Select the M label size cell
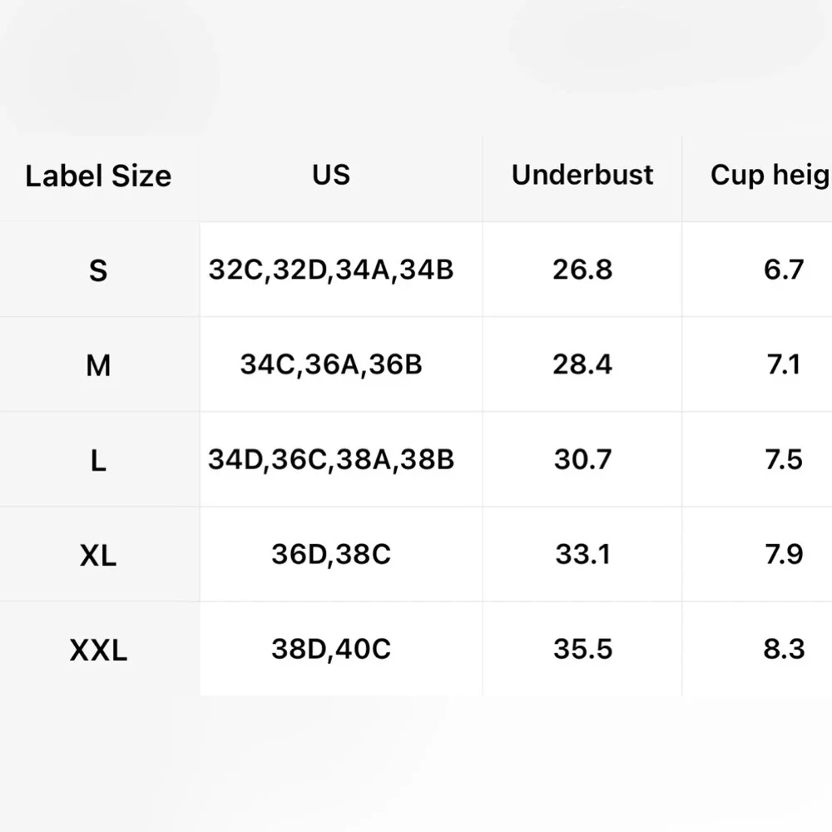This screenshot has width=832, height=832. point(98,365)
